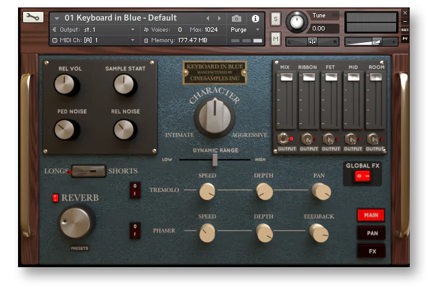Switch to the MAIN page tab
Image resolution: width=429 pixels, height=297 pixels.
click(371, 215)
